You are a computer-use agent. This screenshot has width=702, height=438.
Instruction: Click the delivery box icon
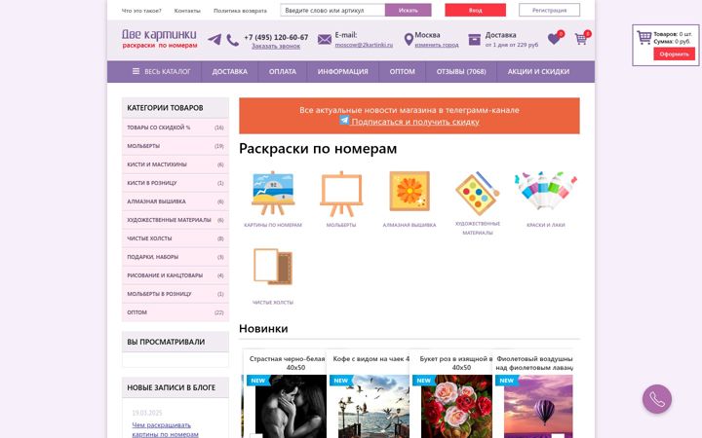pos(474,40)
